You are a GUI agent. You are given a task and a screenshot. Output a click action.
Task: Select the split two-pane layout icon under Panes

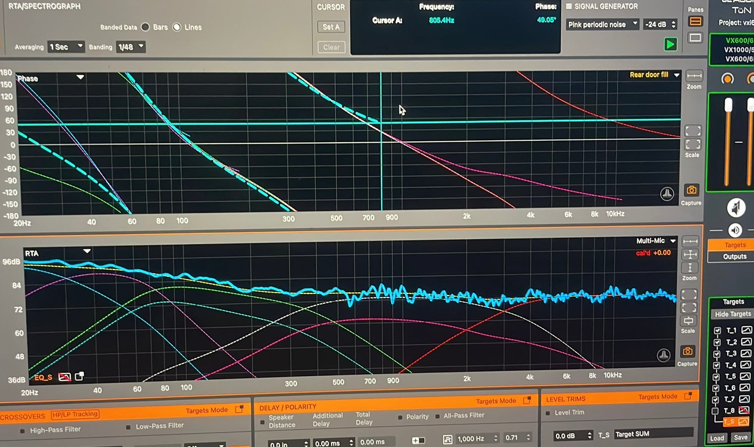click(695, 21)
